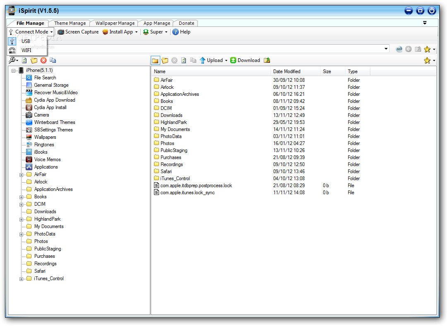Screen dimensions: 448x326
Task: Click the Download button
Action: point(245,60)
